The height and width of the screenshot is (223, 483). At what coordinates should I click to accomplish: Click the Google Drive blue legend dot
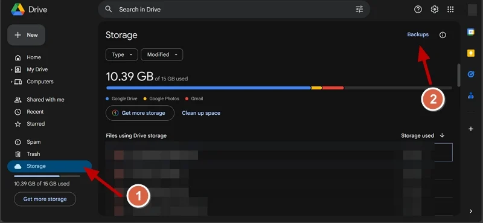(107, 99)
